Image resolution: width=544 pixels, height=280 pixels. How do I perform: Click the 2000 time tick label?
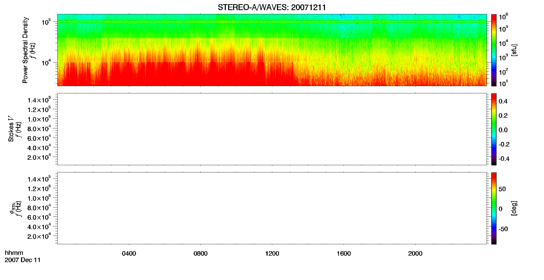pyautogui.click(x=415, y=254)
